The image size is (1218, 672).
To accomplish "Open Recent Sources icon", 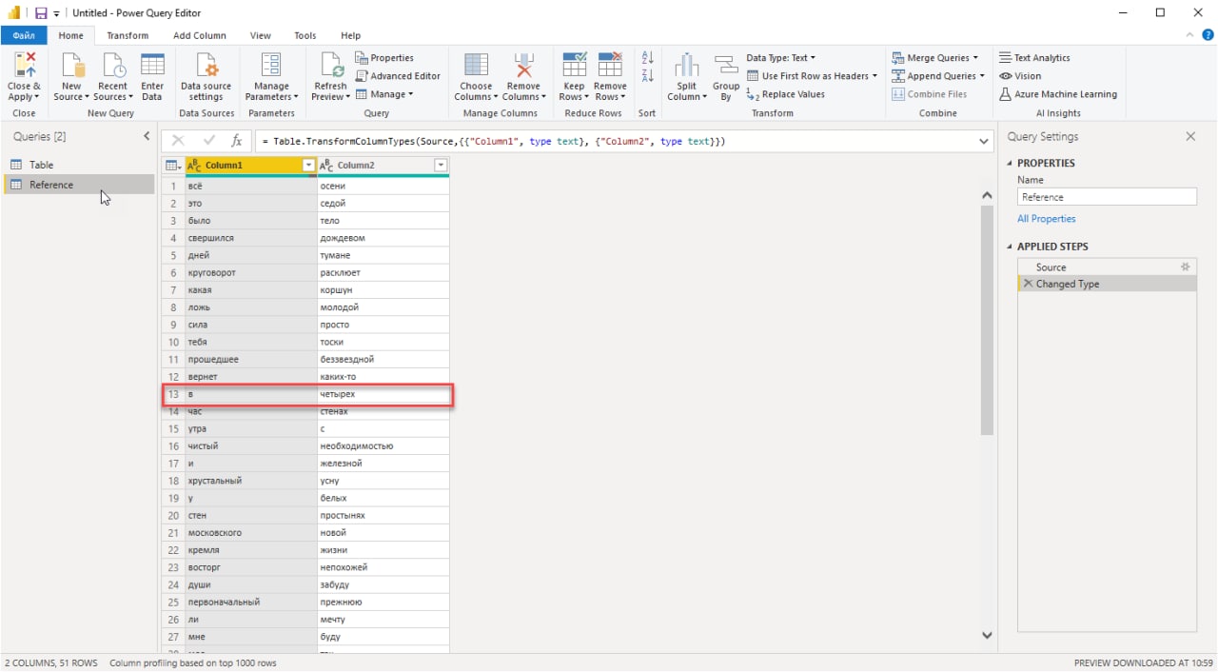I will point(112,65).
